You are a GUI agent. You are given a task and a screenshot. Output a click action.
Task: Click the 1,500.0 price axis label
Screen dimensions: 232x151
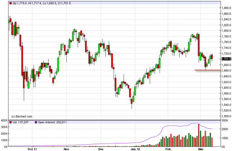click(226, 116)
